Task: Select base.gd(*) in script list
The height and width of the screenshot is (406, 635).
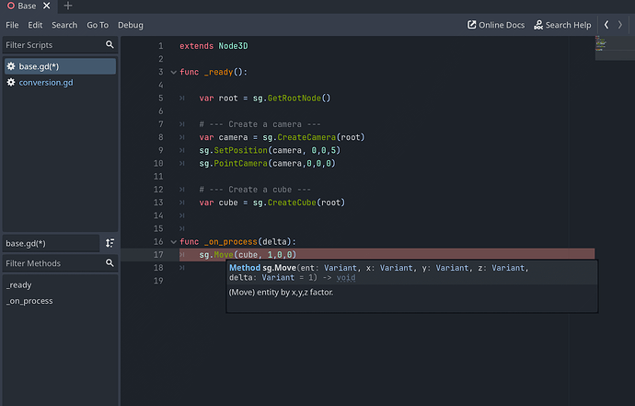Action: click(x=61, y=66)
